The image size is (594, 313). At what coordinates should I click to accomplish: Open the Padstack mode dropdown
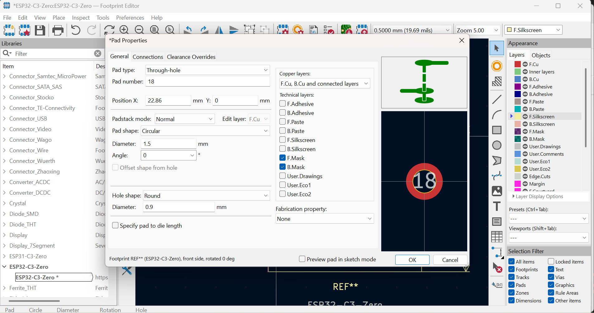[x=185, y=119]
